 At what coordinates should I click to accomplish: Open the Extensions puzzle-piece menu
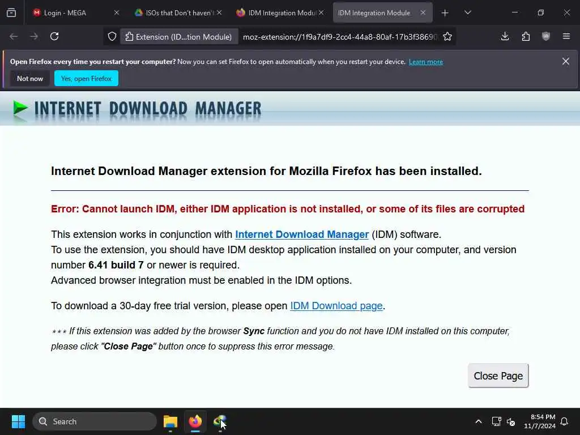[526, 36]
